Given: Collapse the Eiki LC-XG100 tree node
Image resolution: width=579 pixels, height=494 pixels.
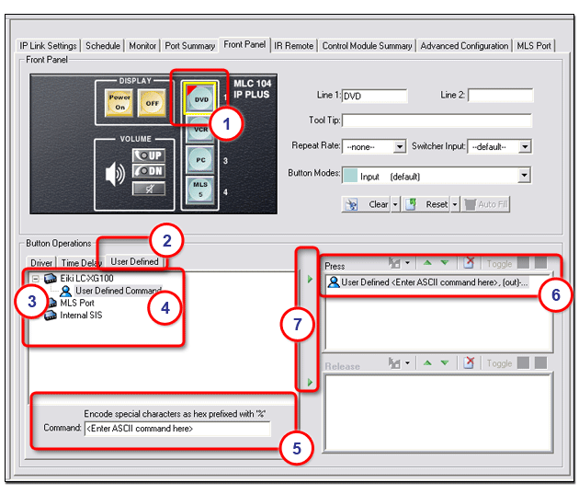Looking at the screenshot, I should tap(36, 279).
